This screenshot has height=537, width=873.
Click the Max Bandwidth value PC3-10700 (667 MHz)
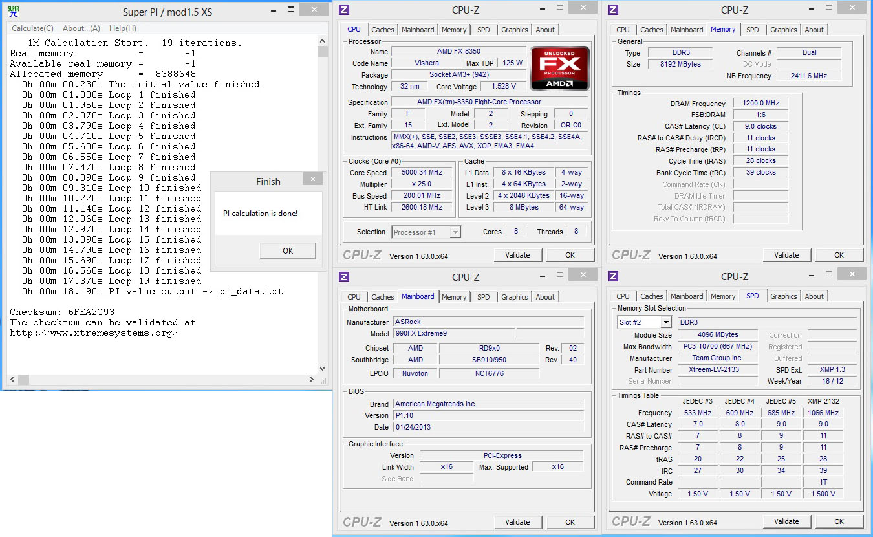click(x=718, y=347)
